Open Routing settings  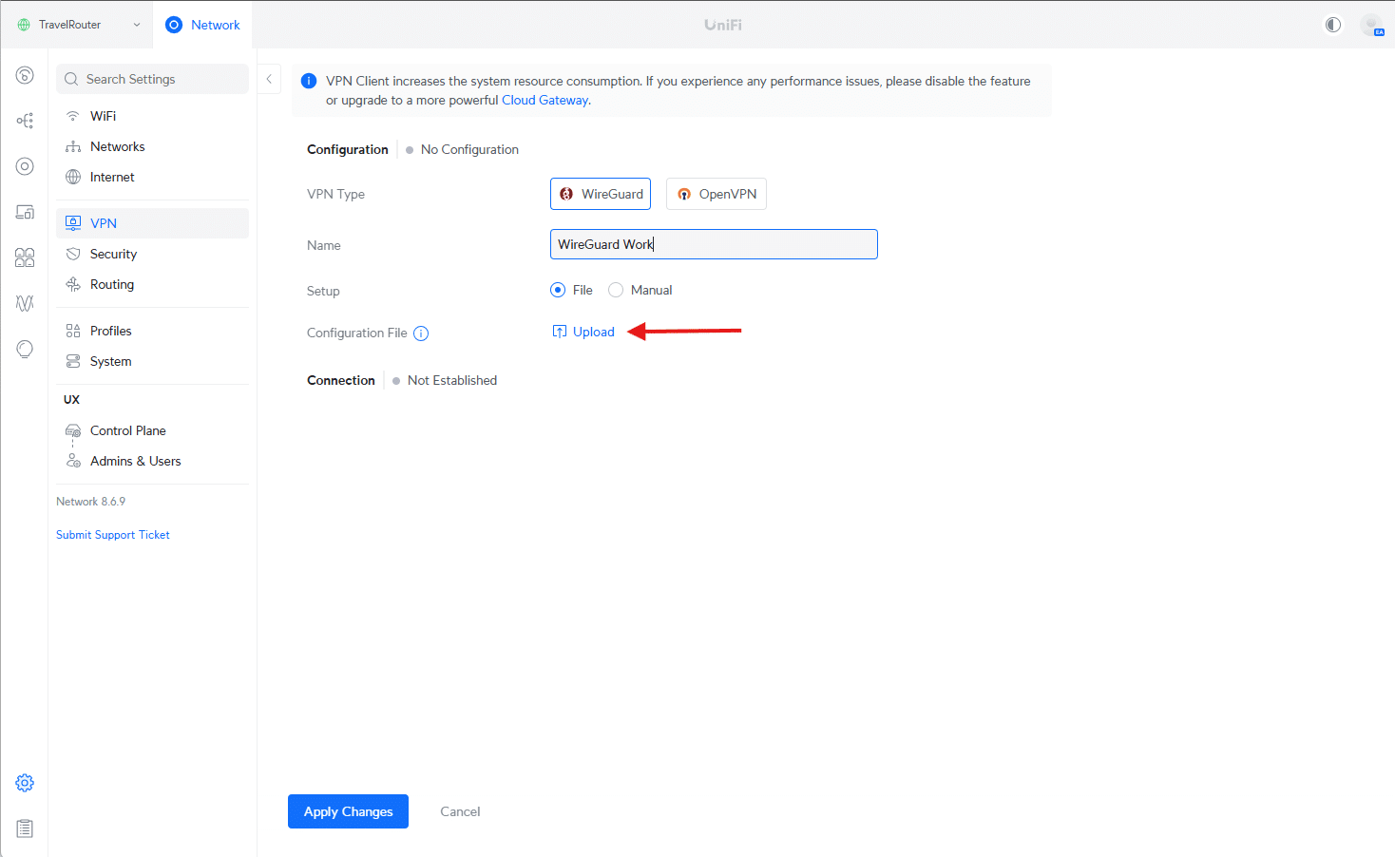tap(152, 284)
